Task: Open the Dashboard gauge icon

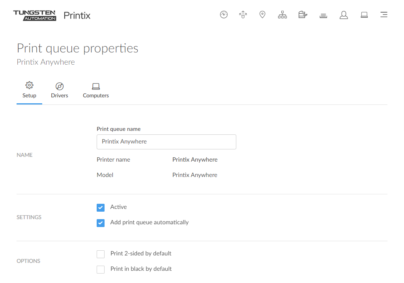Action: pyautogui.click(x=224, y=15)
